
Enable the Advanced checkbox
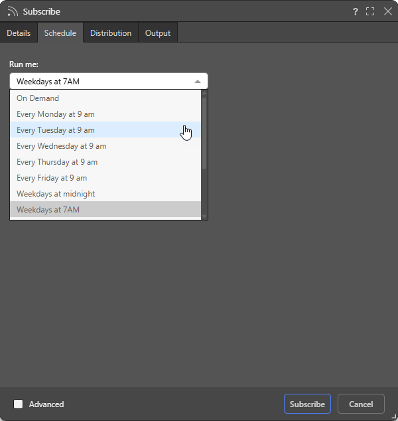click(18, 404)
